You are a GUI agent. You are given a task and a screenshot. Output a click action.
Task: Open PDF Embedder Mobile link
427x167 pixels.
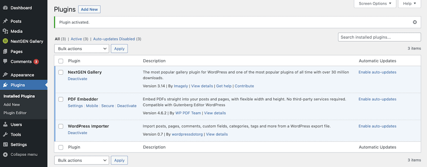[x=92, y=106]
